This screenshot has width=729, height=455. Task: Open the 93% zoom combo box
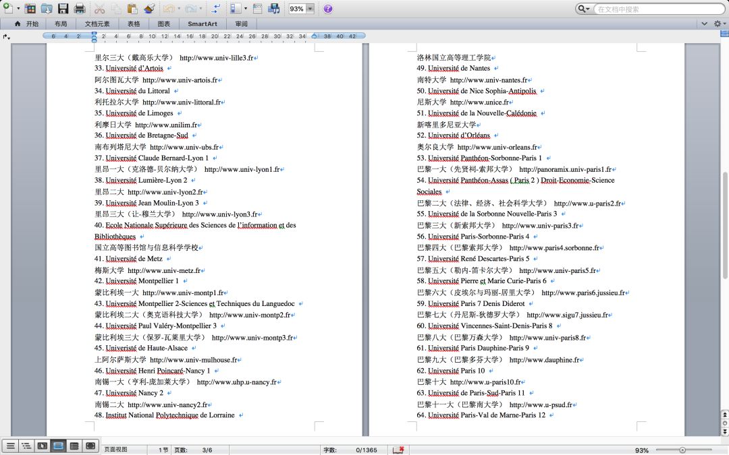[301, 8]
